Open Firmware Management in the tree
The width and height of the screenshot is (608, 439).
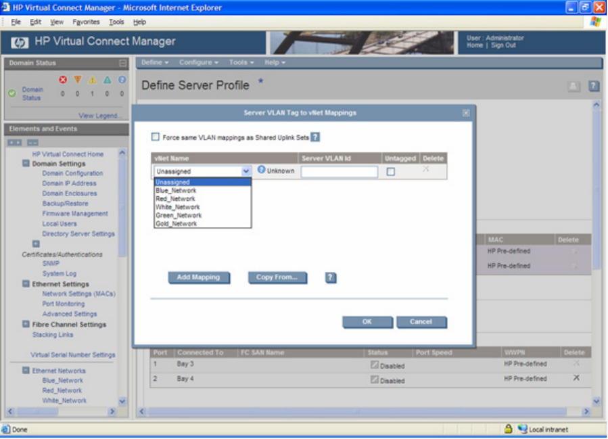point(75,214)
